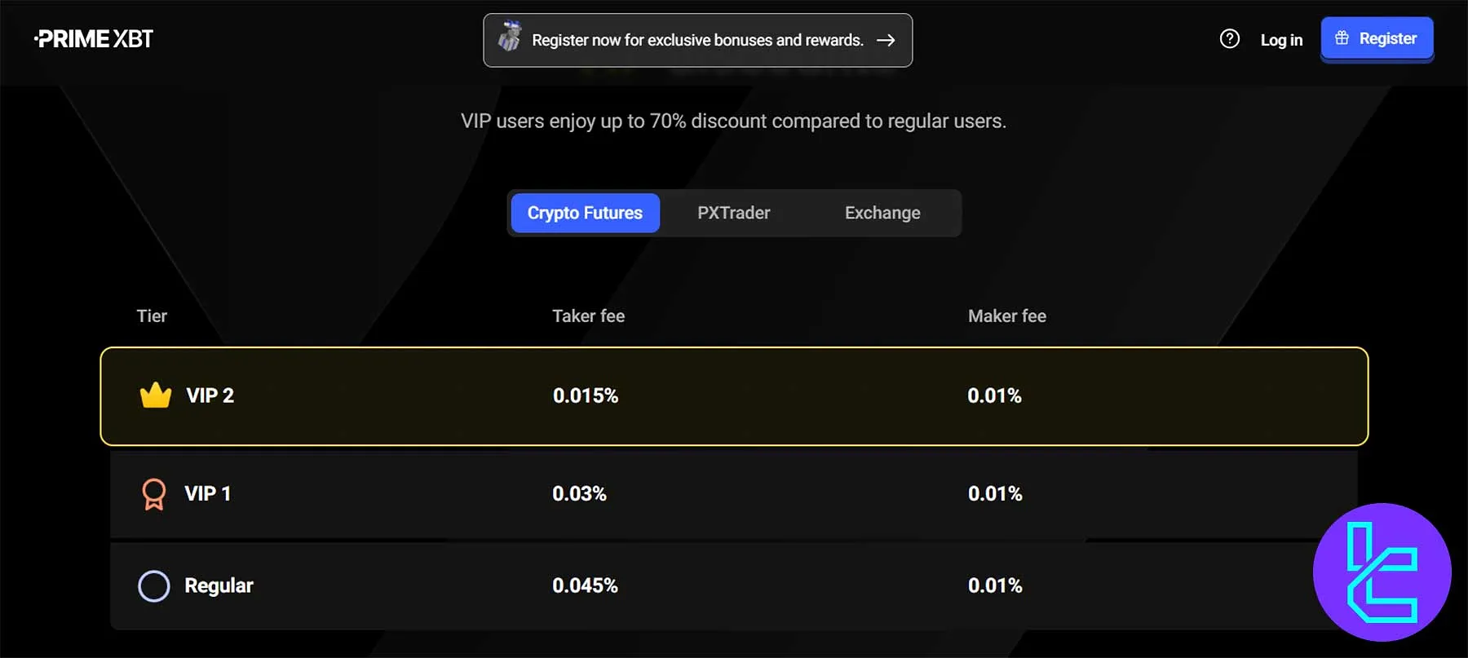Screen dimensions: 1468x658
Task: Select the circle icon beside Regular tier
Action: tap(153, 585)
